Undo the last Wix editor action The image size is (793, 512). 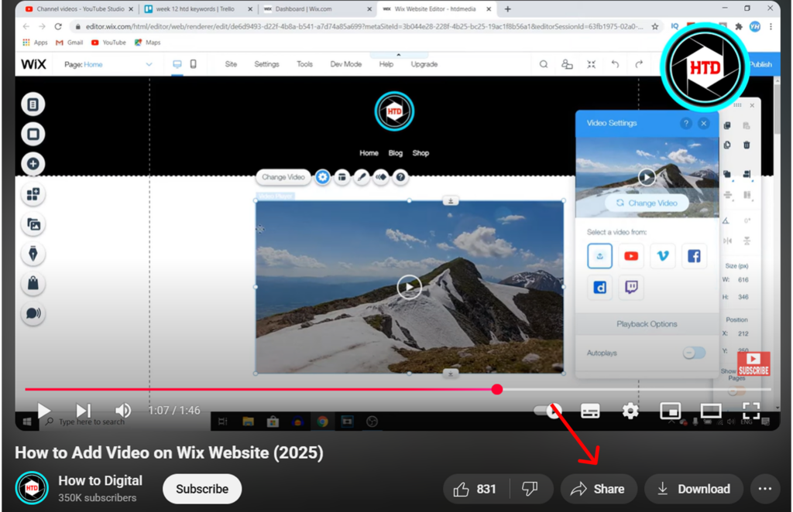[615, 64]
